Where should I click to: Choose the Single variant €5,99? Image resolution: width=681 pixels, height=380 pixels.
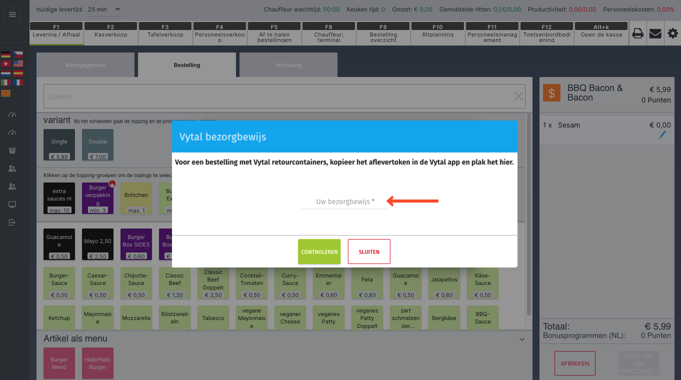(x=59, y=145)
